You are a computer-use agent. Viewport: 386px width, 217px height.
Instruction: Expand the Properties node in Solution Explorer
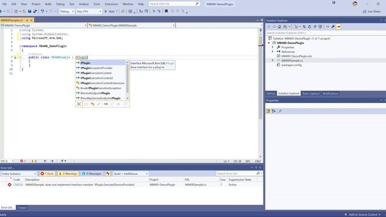(x=273, y=47)
